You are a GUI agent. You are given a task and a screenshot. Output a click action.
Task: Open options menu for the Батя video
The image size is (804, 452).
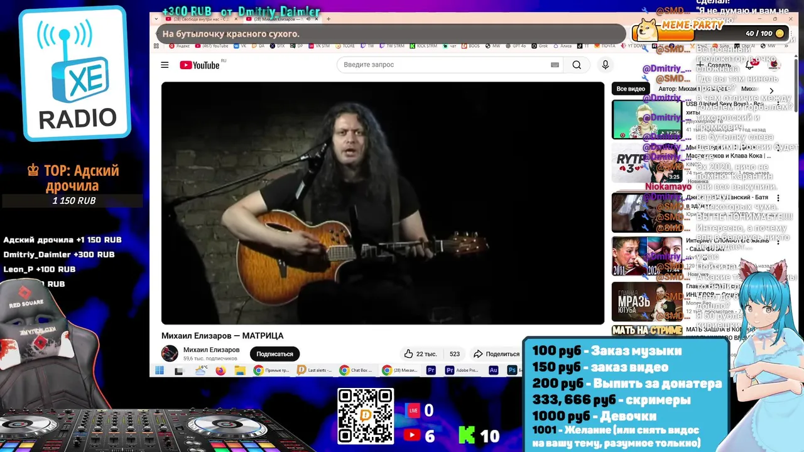point(778,198)
